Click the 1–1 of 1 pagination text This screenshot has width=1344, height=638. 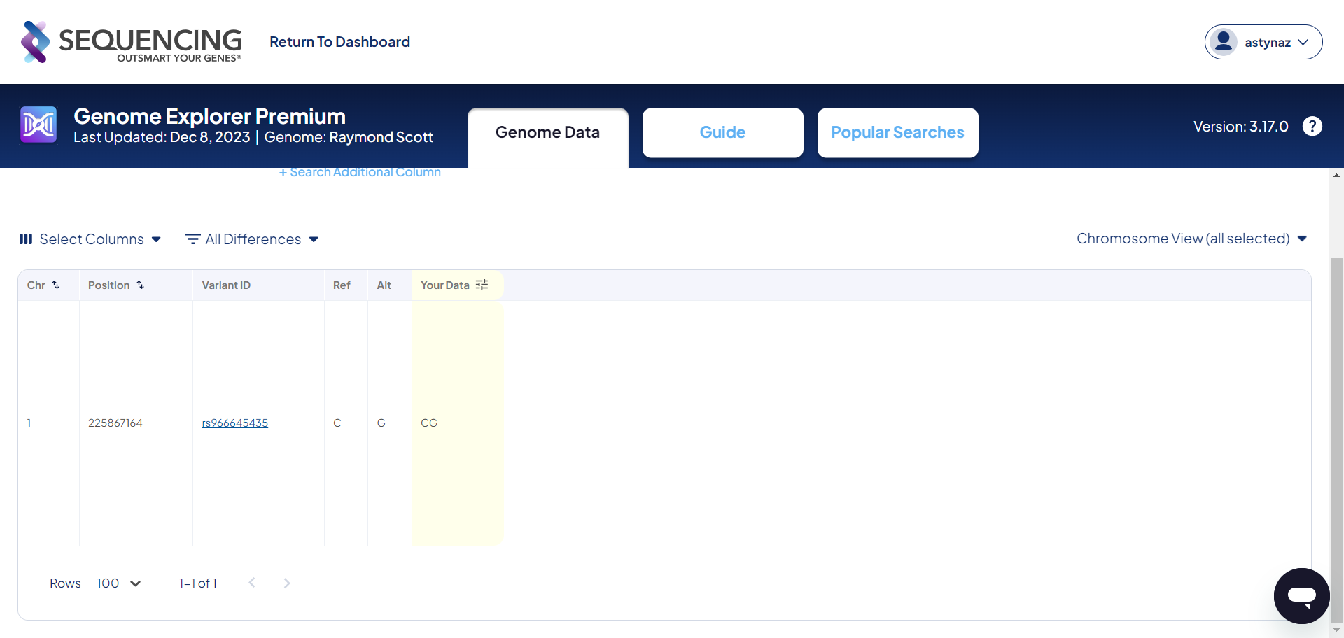(x=198, y=583)
